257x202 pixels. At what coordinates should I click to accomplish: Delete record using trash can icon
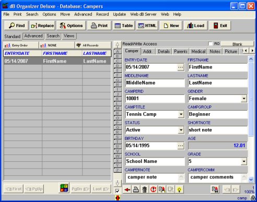145,189
